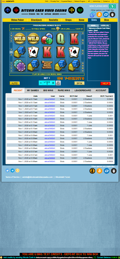Switch to Roulette game tab
This screenshot has width=120, height=259.
tap(54, 20)
